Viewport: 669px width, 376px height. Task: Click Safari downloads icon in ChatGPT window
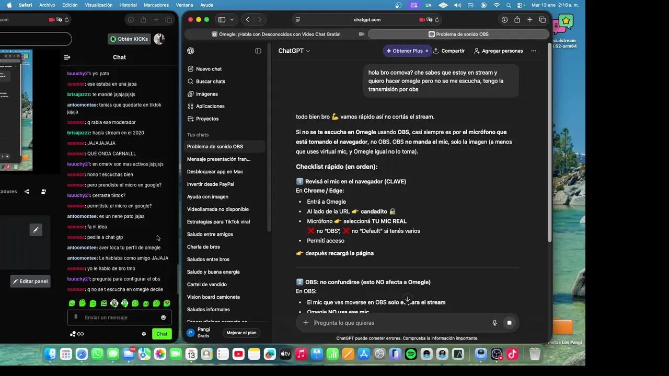pos(504,20)
